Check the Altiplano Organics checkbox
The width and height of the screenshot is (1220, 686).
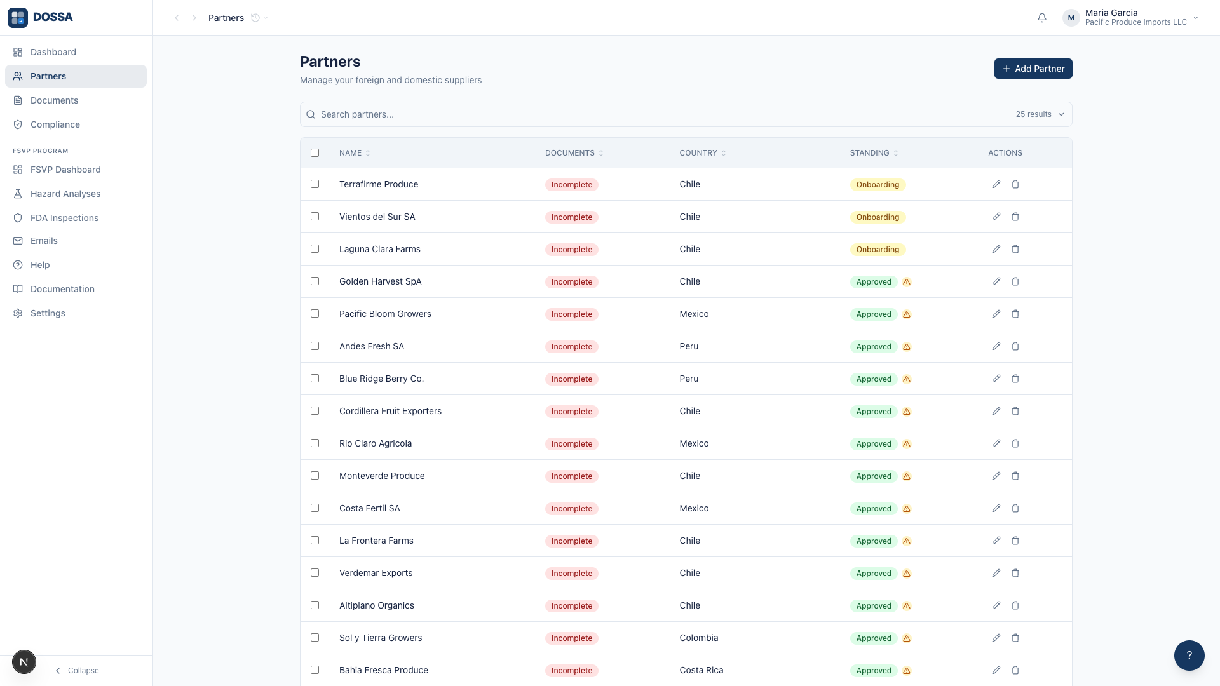click(315, 605)
